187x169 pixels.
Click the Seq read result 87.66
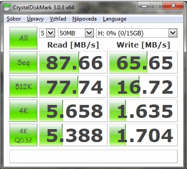pyautogui.click(x=73, y=62)
